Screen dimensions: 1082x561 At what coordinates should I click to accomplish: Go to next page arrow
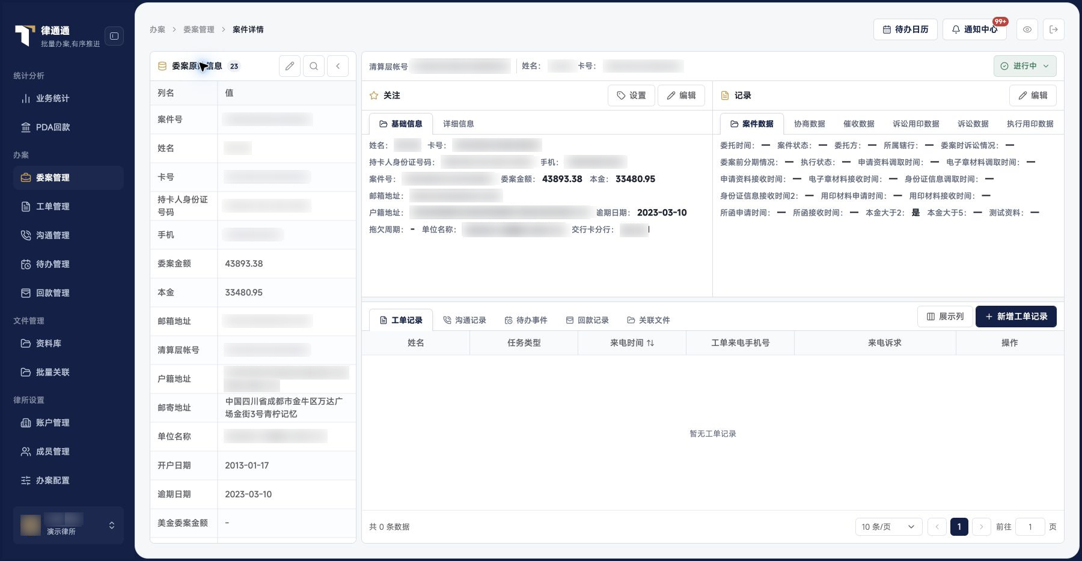981,527
